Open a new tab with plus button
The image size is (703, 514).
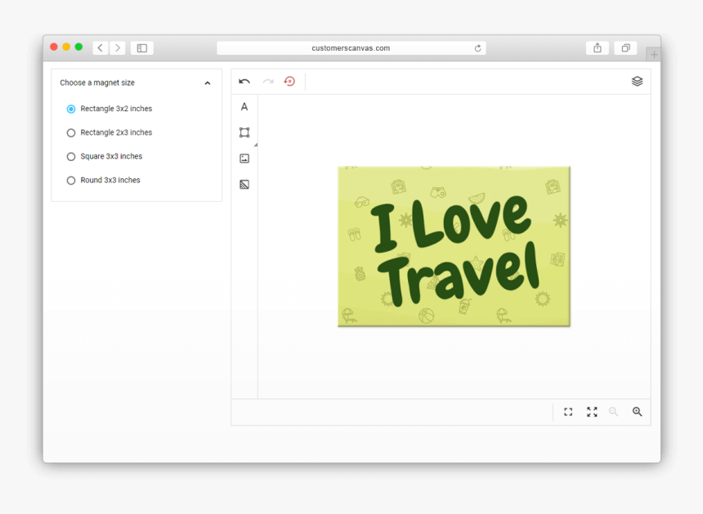[654, 55]
